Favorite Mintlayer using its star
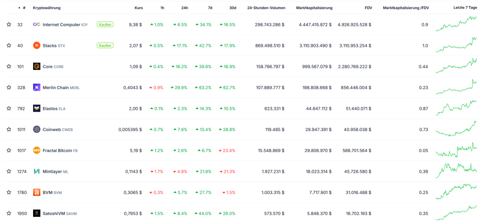Screen dimensions: 484x222 pyautogui.click(x=9, y=171)
